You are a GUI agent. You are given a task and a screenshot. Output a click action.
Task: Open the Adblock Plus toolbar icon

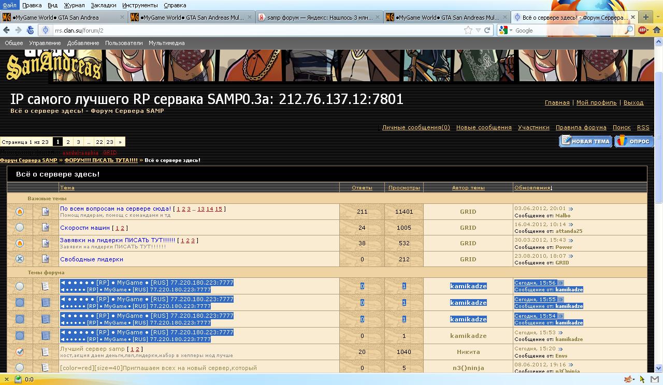tap(642, 30)
